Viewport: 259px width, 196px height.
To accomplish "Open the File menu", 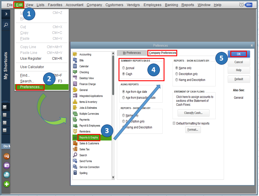I will pos(10,5).
